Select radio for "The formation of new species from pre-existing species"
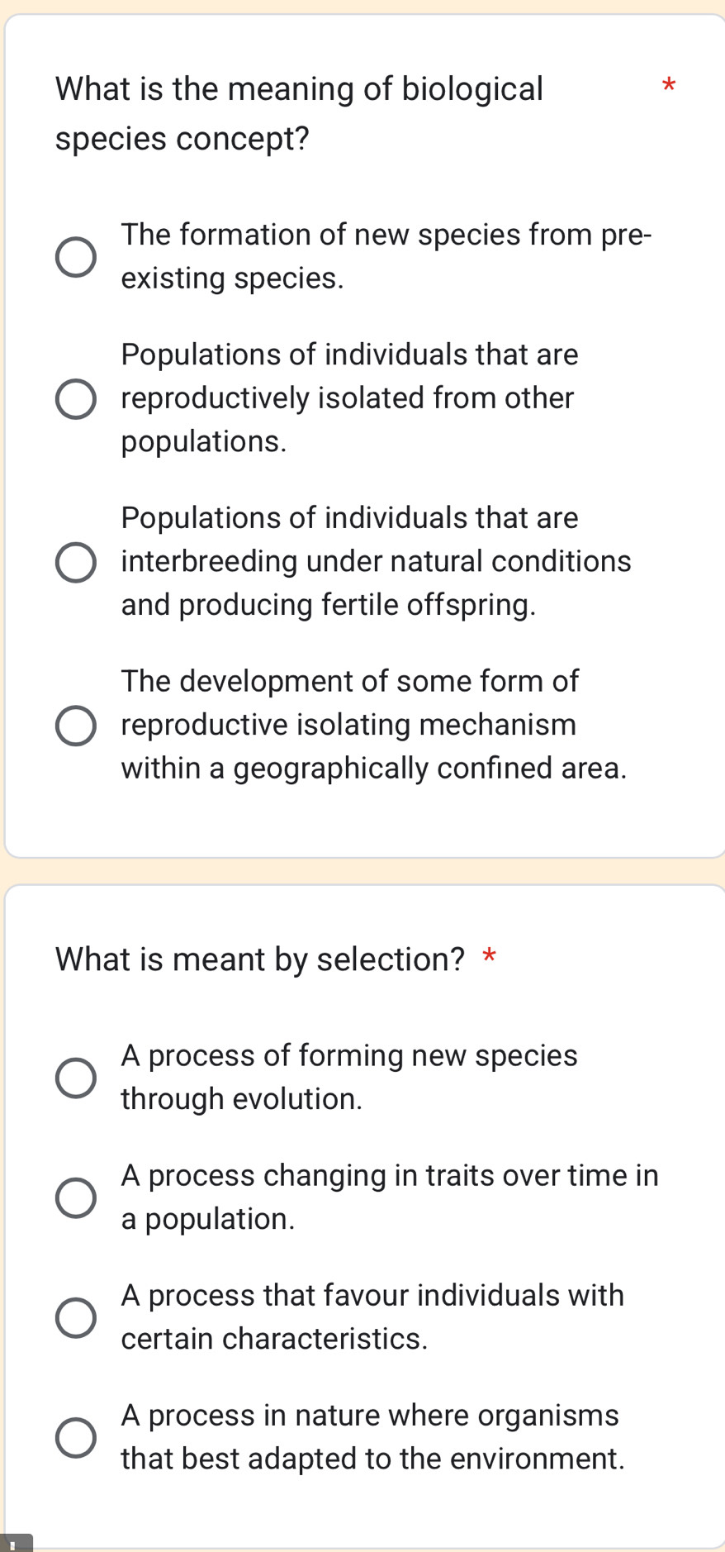The image size is (725, 1552). pyautogui.click(x=75, y=256)
